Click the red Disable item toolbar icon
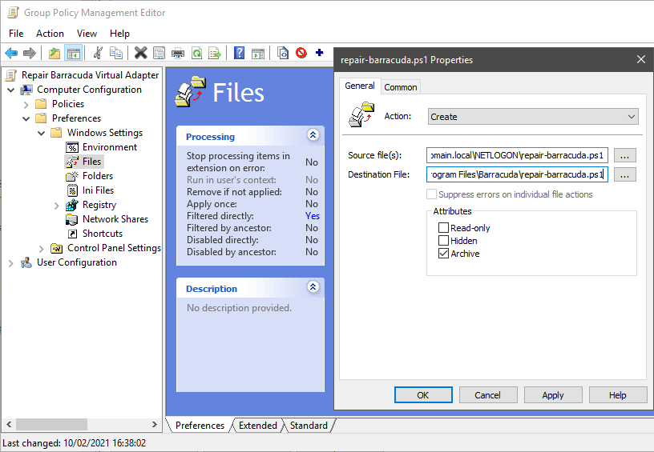Image resolution: width=654 pixels, height=452 pixels. [301, 53]
